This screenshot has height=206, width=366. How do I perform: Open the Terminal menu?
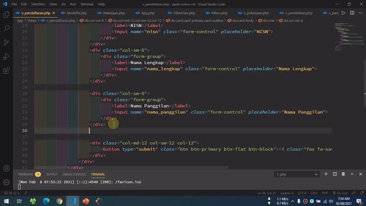87,4
